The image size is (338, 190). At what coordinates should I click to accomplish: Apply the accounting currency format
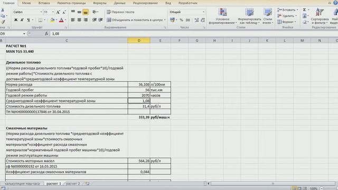(x=172, y=20)
